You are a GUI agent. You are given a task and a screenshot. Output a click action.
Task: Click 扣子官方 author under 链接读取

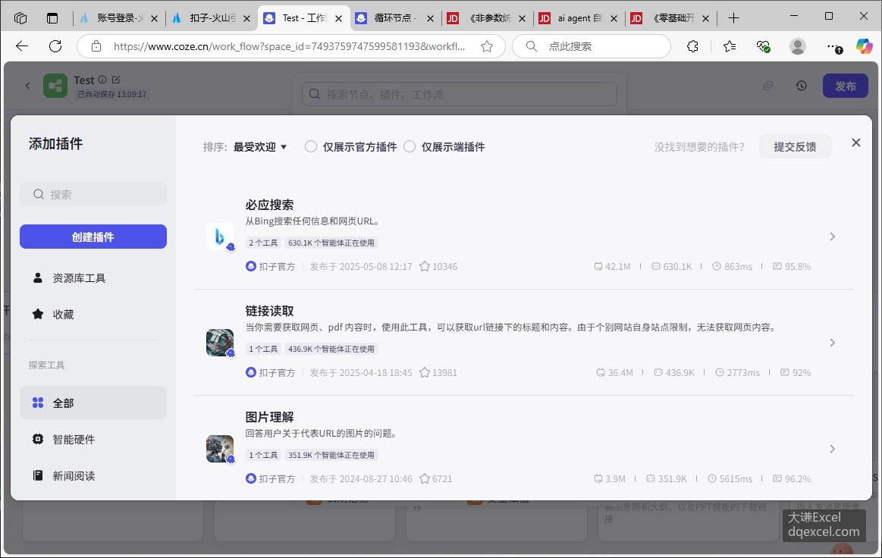click(271, 372)
